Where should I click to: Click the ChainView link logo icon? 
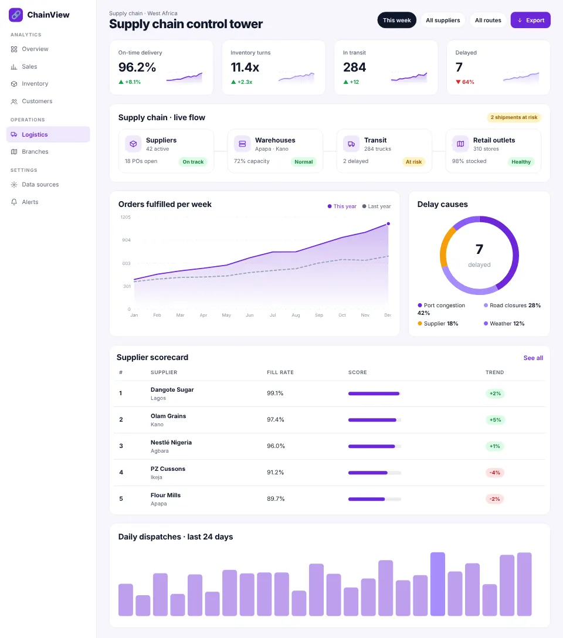coord(16,15)
